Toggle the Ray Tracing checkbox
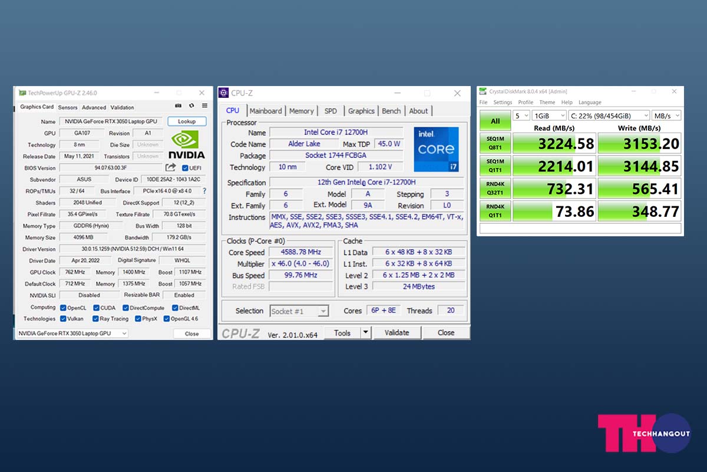This screenshot has height=472, width=707. (x=95, y=319)
